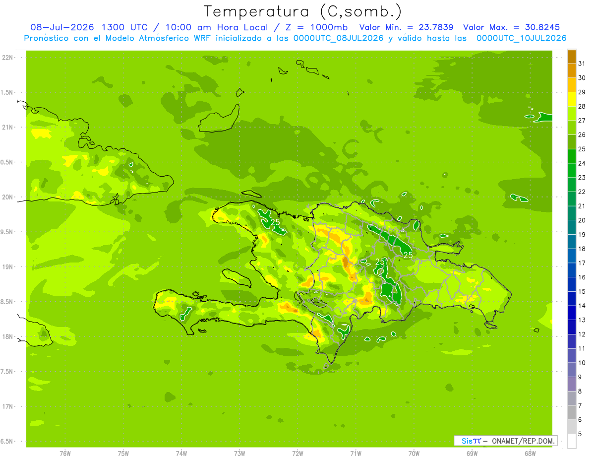595x460 pixels.
Task: Click the '22N' latitude label
Action: click(7, 58)
